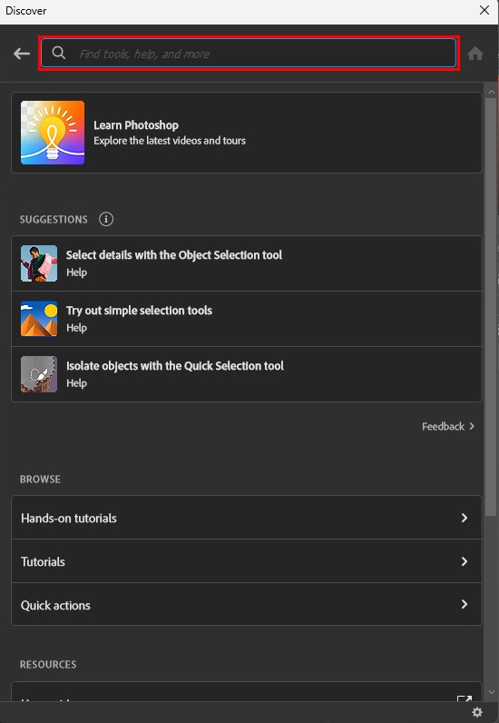Close the Discover window
This screenshot has height=723, width=499.
coord(484,10)
